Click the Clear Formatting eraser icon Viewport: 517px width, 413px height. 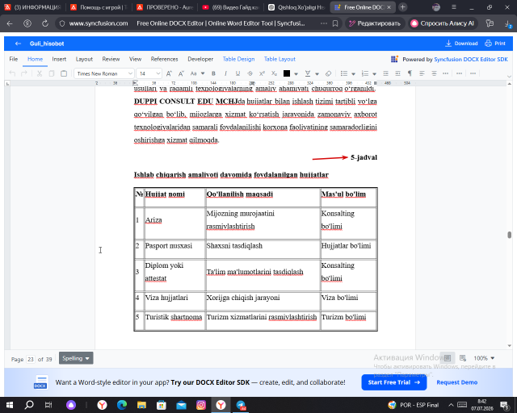pyautogui.click(x=328, y=73)
